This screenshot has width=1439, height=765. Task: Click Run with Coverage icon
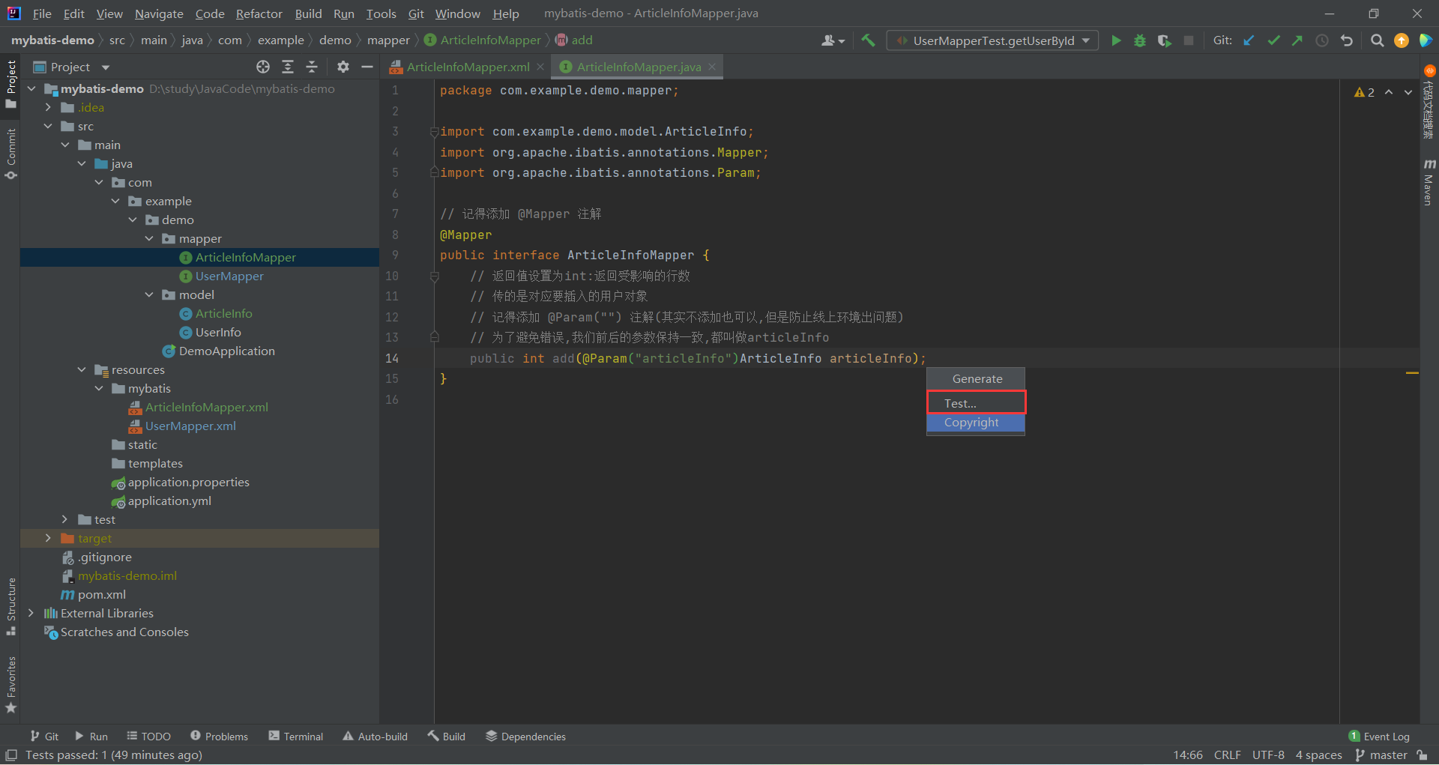pyautogui.click(x=1164, y=40)
